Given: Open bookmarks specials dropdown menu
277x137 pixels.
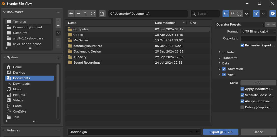Looking at the screenshot, I should coord(58,33).
